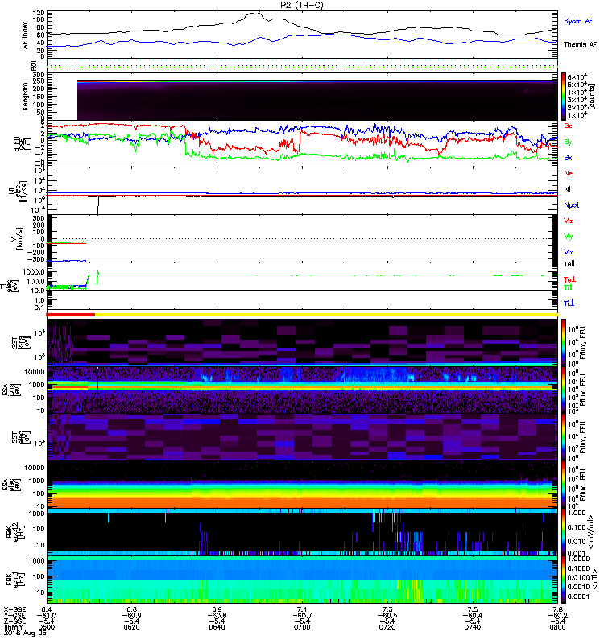Click the Ne density legend label

569,174
